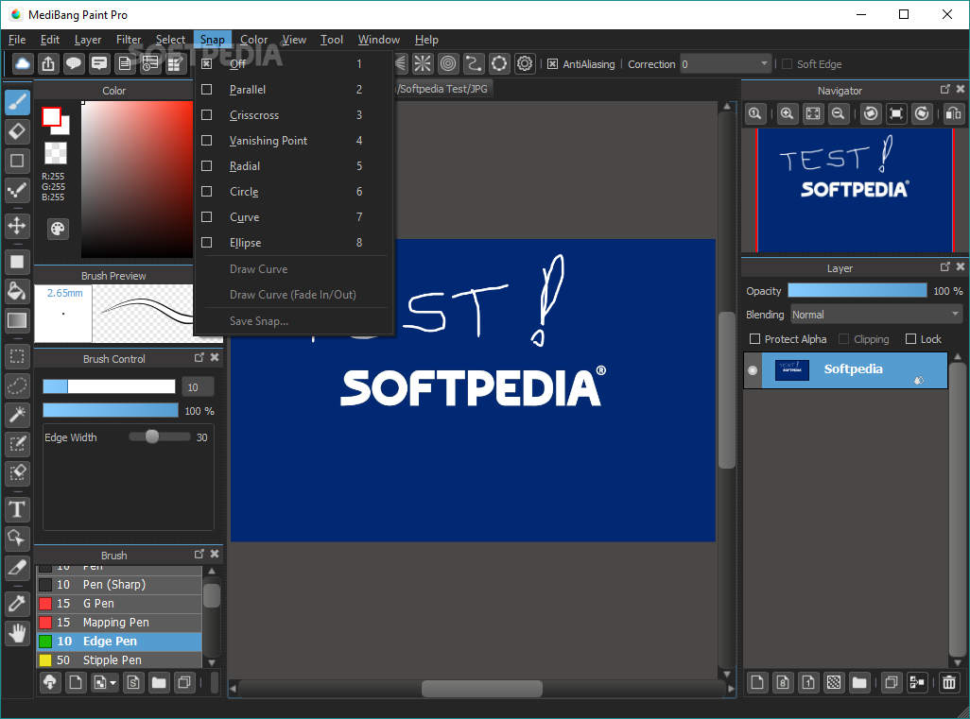The height and width of the screenshot is (719, 970).
Task: Activate the rectangular Select tool
Action: coord(17,357)
